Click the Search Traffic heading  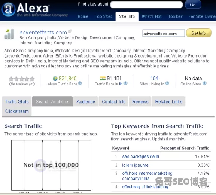pos(23,126)
